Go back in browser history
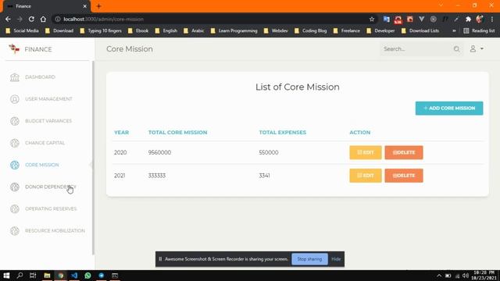Image resolution: width=500 pixels, height=281 pixels. click(8, 19)
